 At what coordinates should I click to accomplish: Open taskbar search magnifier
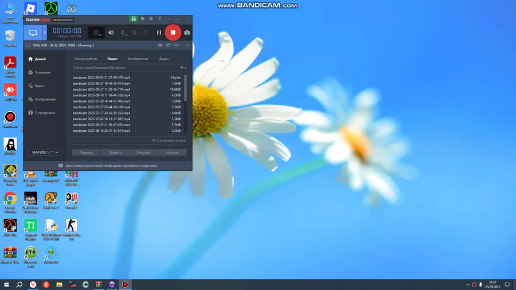tap(19, 285)
